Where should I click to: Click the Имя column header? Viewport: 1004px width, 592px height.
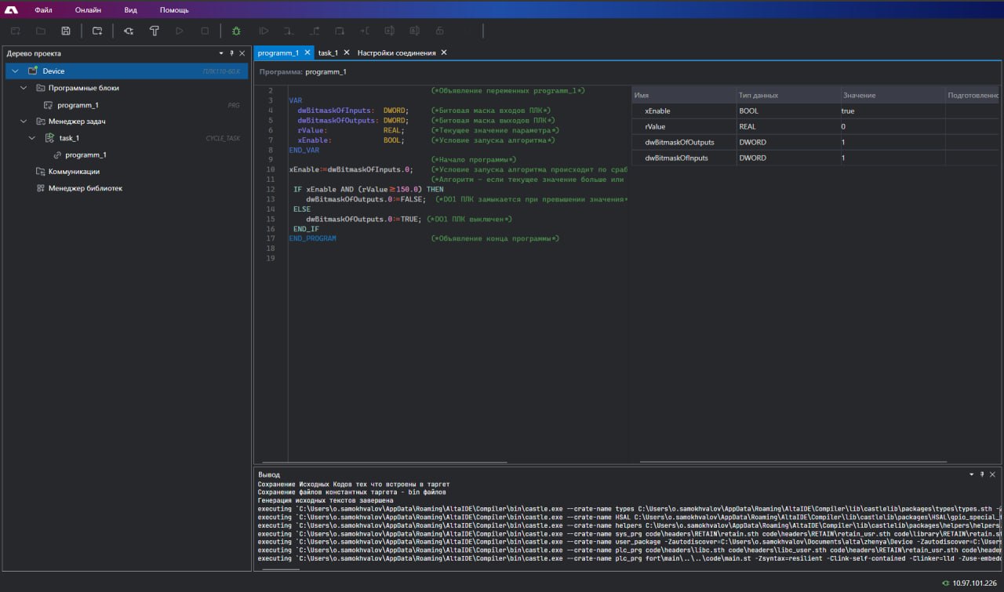(x=683, y=95)
